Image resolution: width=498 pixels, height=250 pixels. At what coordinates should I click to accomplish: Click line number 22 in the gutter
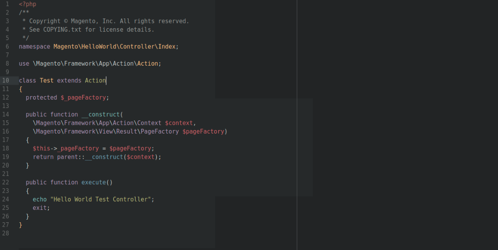click(x=6, y=183)
